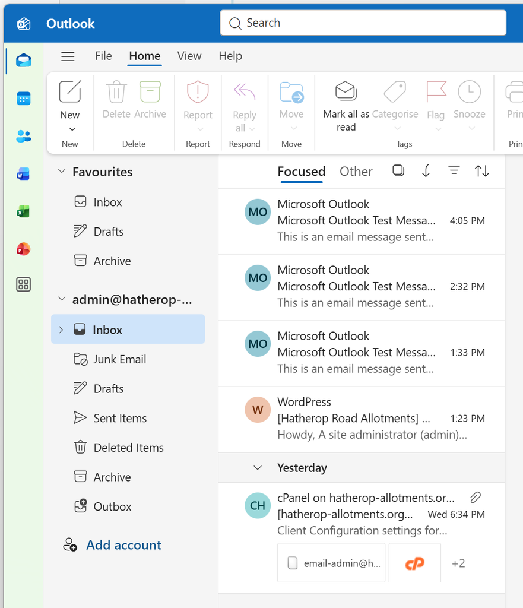The width and height of the screenshot is (523, 608).
Task: Open Inbox under Favourites
Action: click(x=128, y=202)
